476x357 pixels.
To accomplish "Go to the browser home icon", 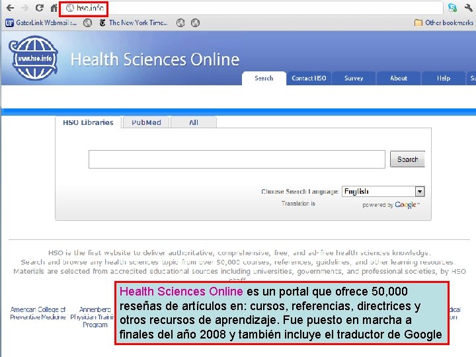I will (54, 7).
